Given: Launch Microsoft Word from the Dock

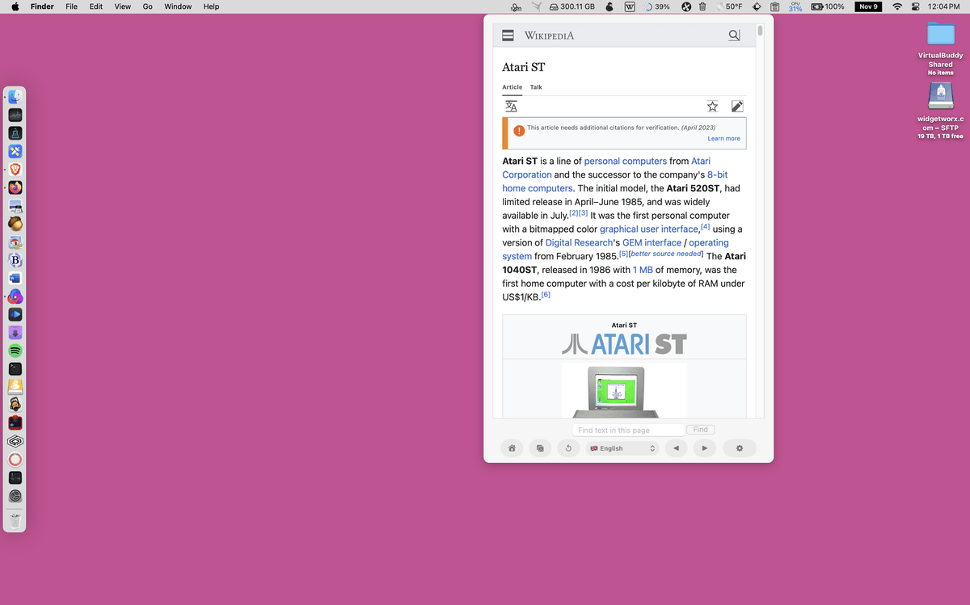Looking at the screenshot, I should (x=15, y=278).
